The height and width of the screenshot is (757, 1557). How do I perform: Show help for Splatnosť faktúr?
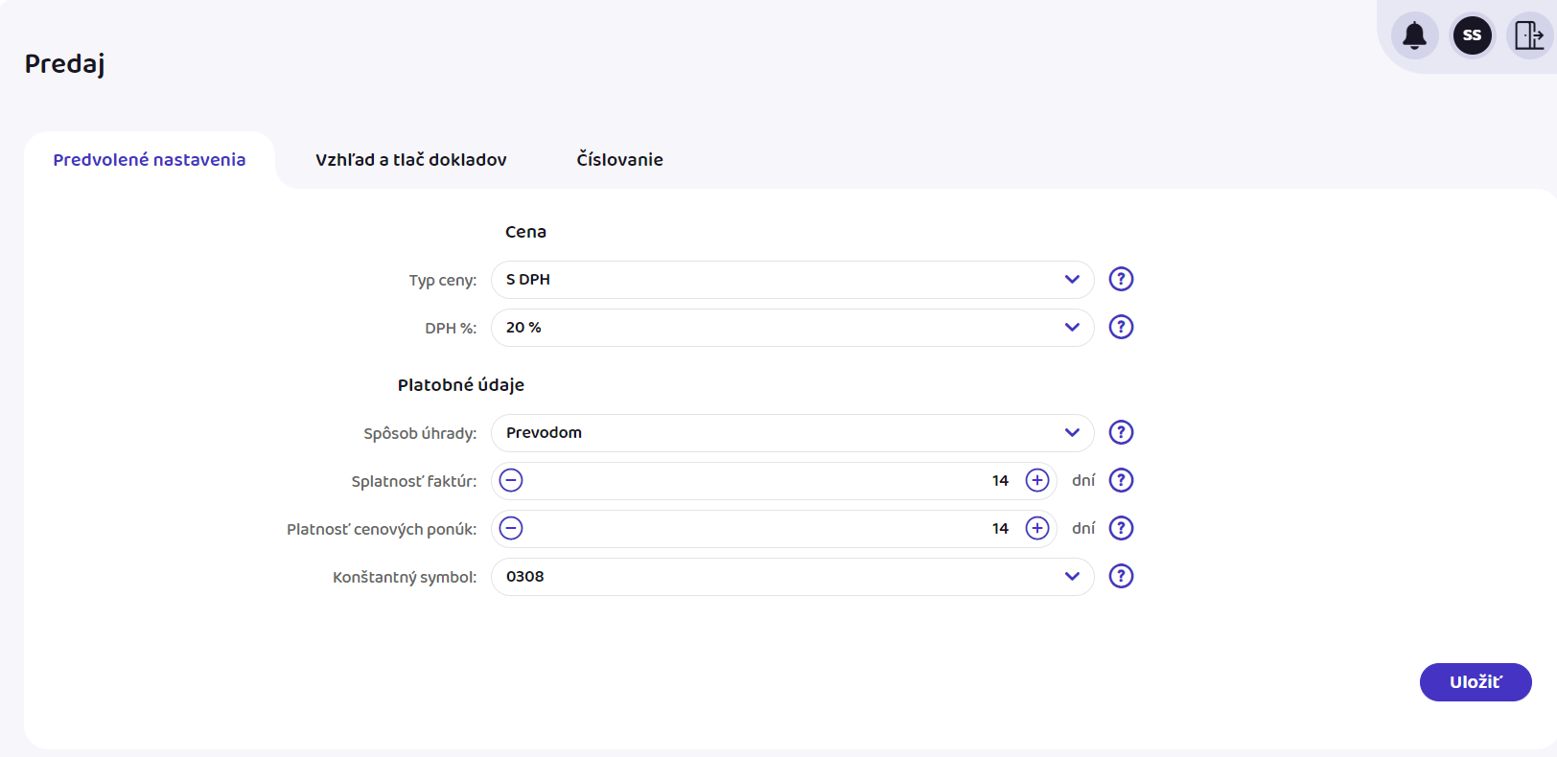1121,480
